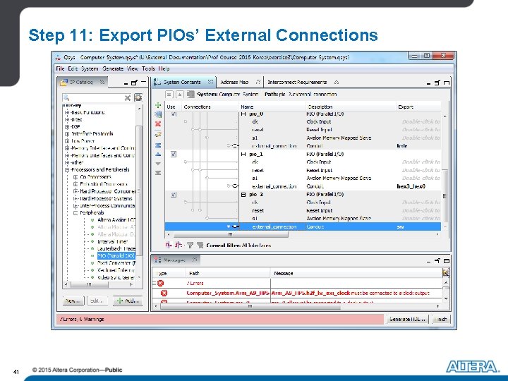
Task: Open the Edit menu
Action: click(x=73, y=68)
